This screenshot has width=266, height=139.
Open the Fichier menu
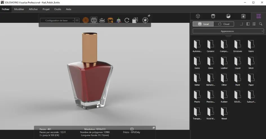click(x=6, y=9)
